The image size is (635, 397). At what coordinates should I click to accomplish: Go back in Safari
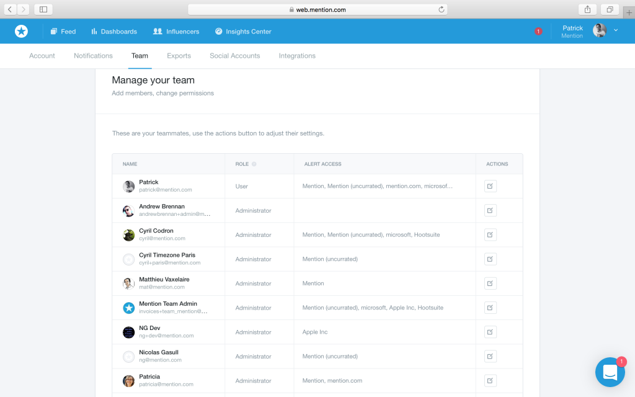point(10,9)
